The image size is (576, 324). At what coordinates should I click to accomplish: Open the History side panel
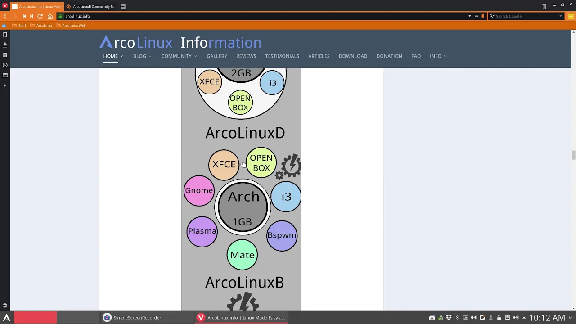pos(5,65)
